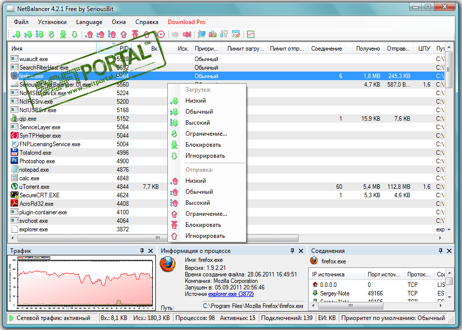Set normal download priority toolbar icon
The width and height of the screenshot is (462, 330).
[x=28, y=35]
